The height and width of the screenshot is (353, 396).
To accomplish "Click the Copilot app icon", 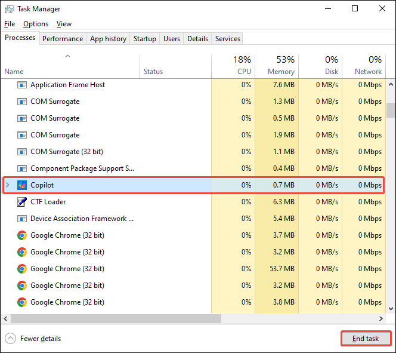I will point(22,185).
